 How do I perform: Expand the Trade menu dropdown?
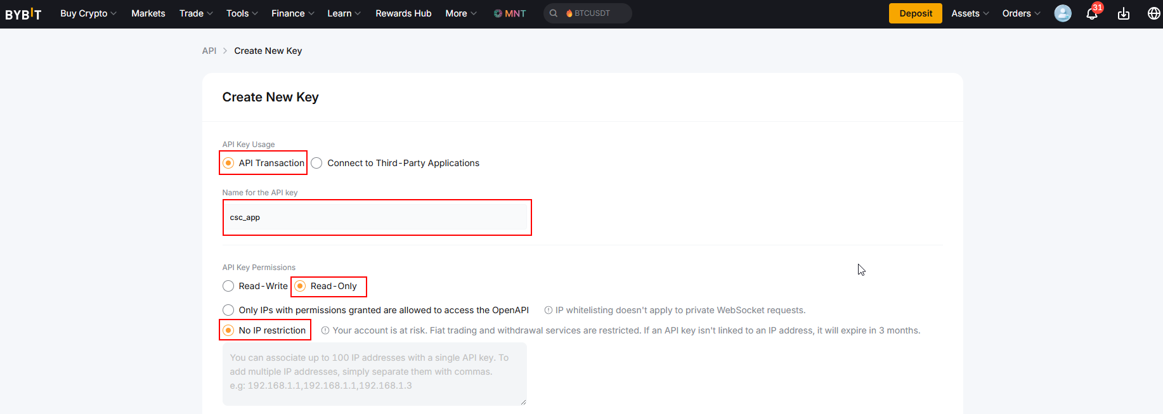tap(196, 13)
